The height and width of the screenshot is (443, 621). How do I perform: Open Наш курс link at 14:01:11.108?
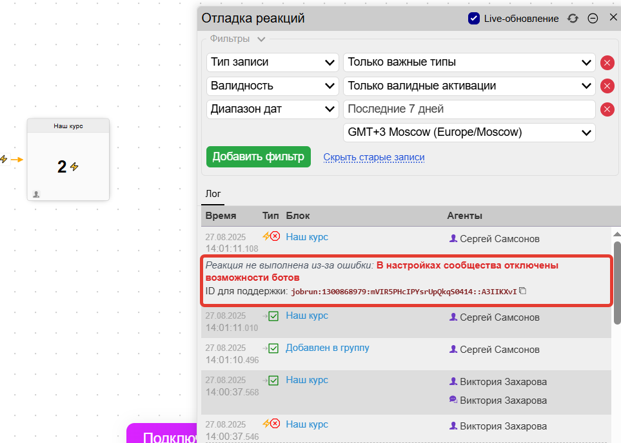tap(307, 237)
